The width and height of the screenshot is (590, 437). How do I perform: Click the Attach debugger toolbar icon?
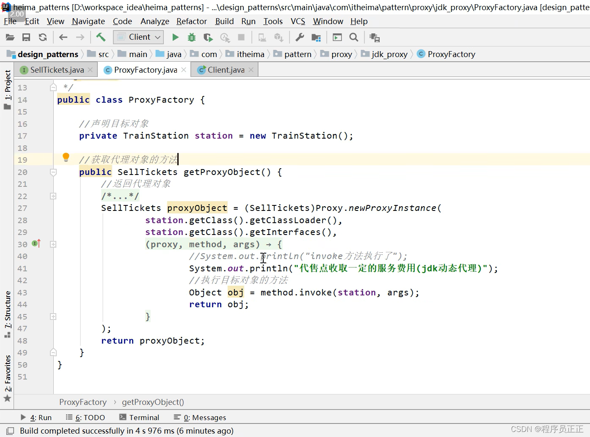pos(262,38)
